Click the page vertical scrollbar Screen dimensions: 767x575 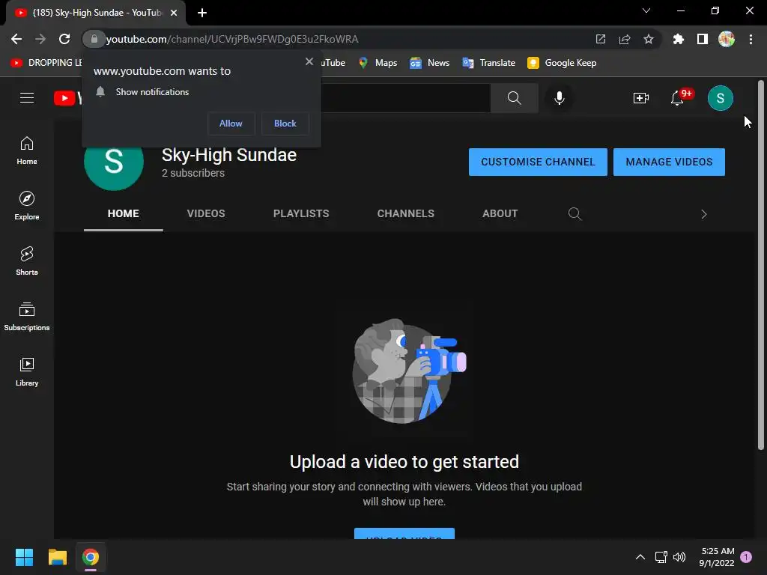coord(760,264)
